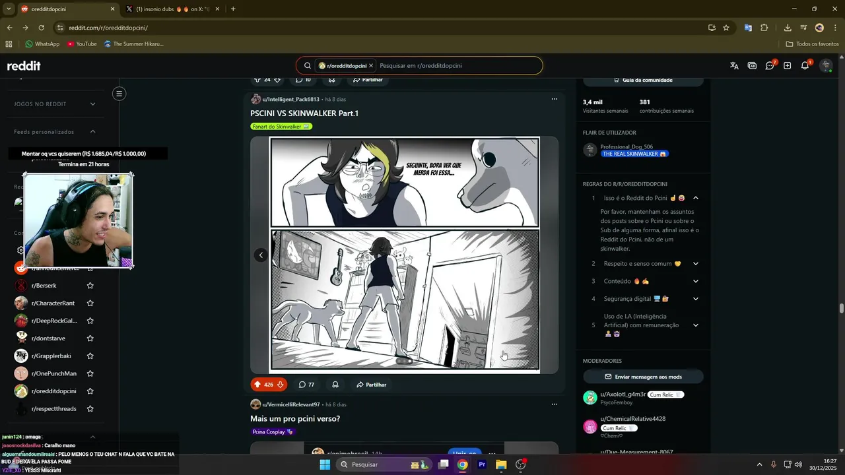Viewport: 845px width, 475px height.
Task: Open Adobe Premiere Pro from taskbar
Action: tap(482, 464)
